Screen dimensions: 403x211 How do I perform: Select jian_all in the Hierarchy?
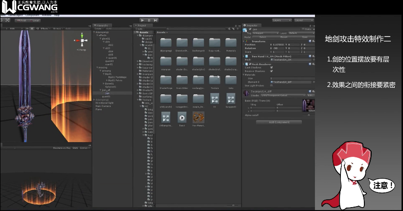point(106,89)
